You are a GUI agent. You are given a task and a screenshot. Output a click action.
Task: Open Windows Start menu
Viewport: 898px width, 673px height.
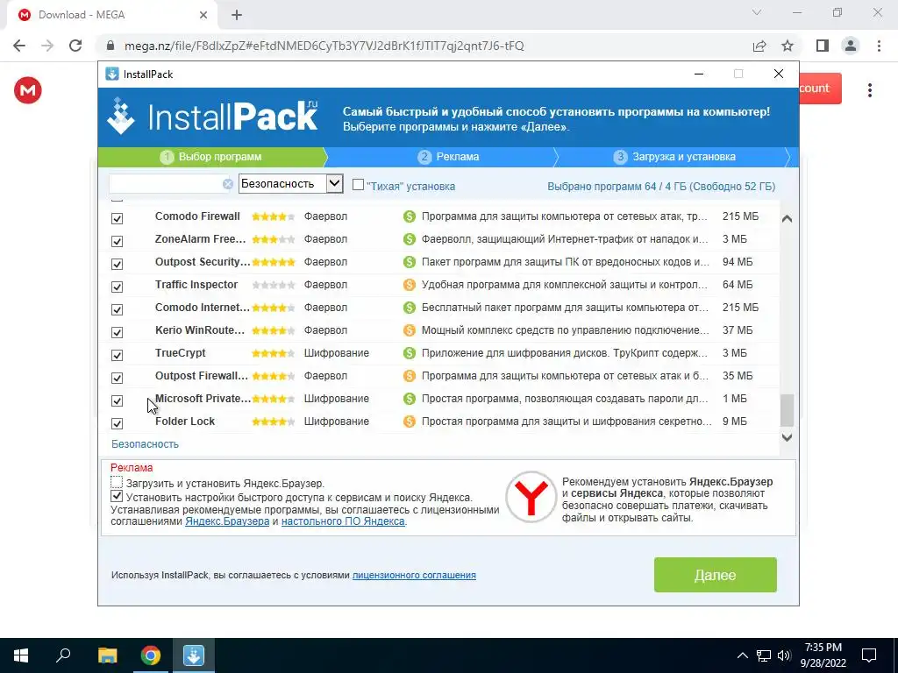[21, 655]
